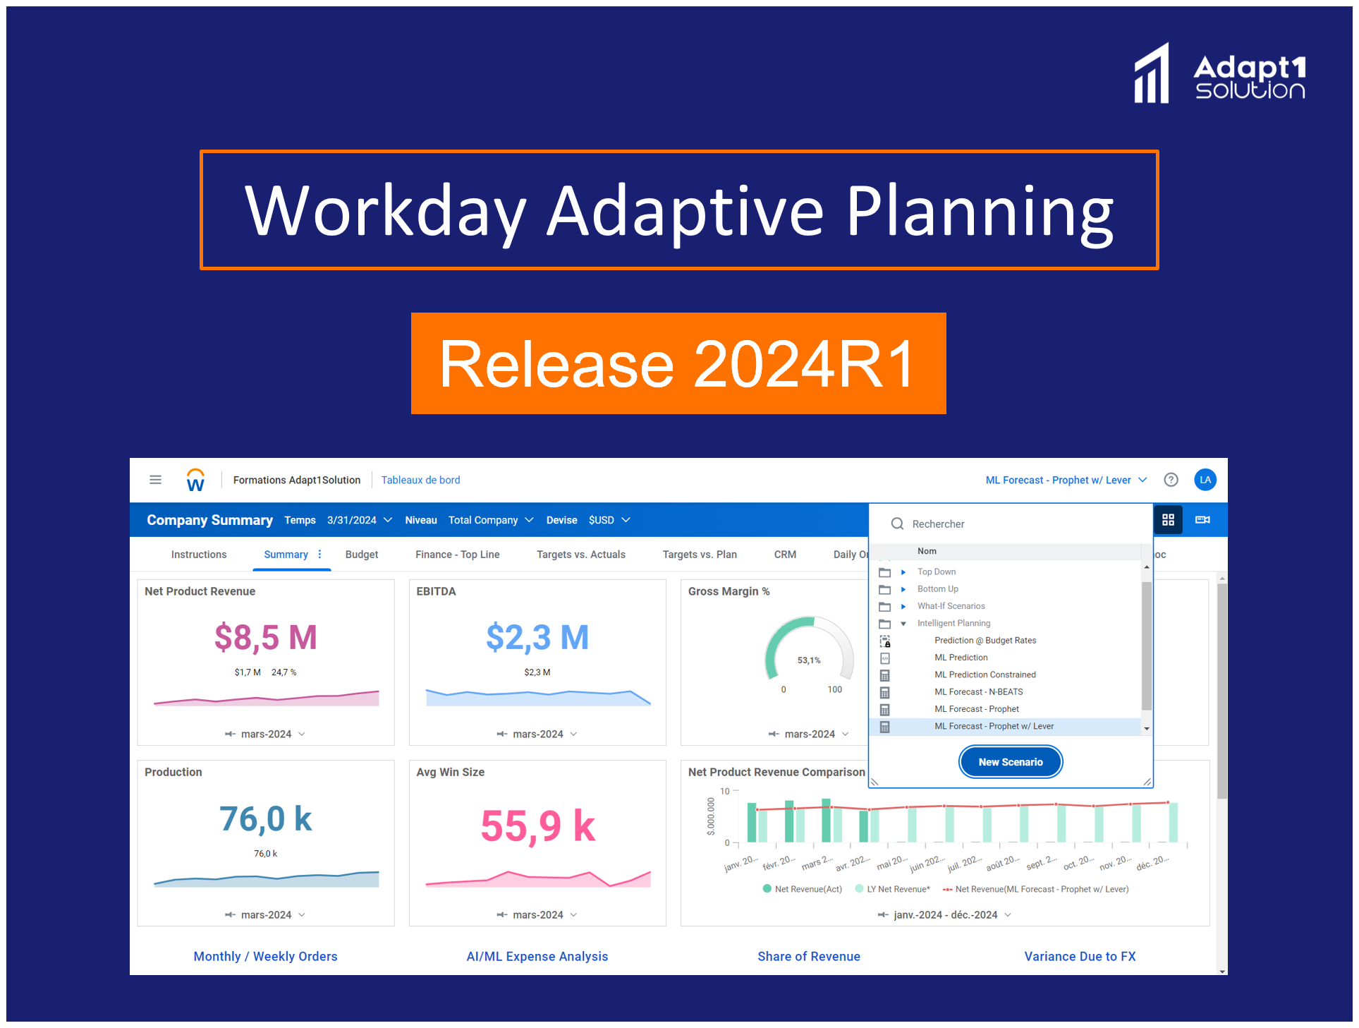The height and width of the screenshot is (1028, 1359).
Task: Collapse the Intelligent Planning folder
Action: 903,624
